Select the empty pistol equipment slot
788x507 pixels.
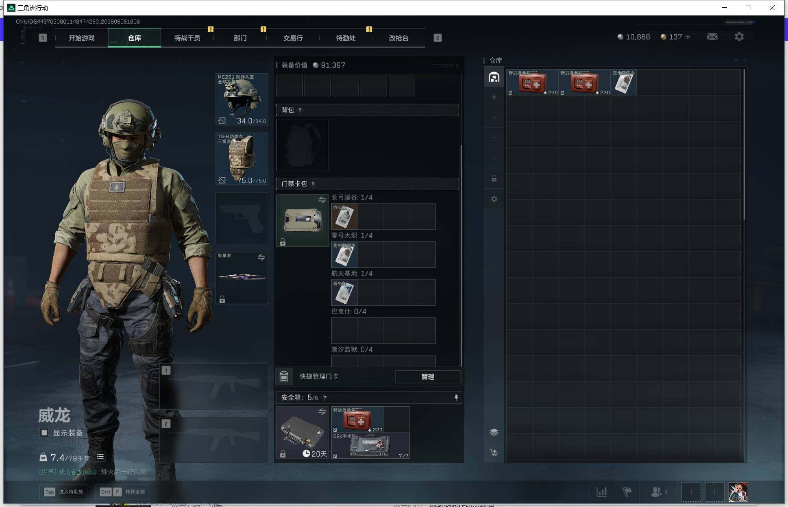pos(242,218)
